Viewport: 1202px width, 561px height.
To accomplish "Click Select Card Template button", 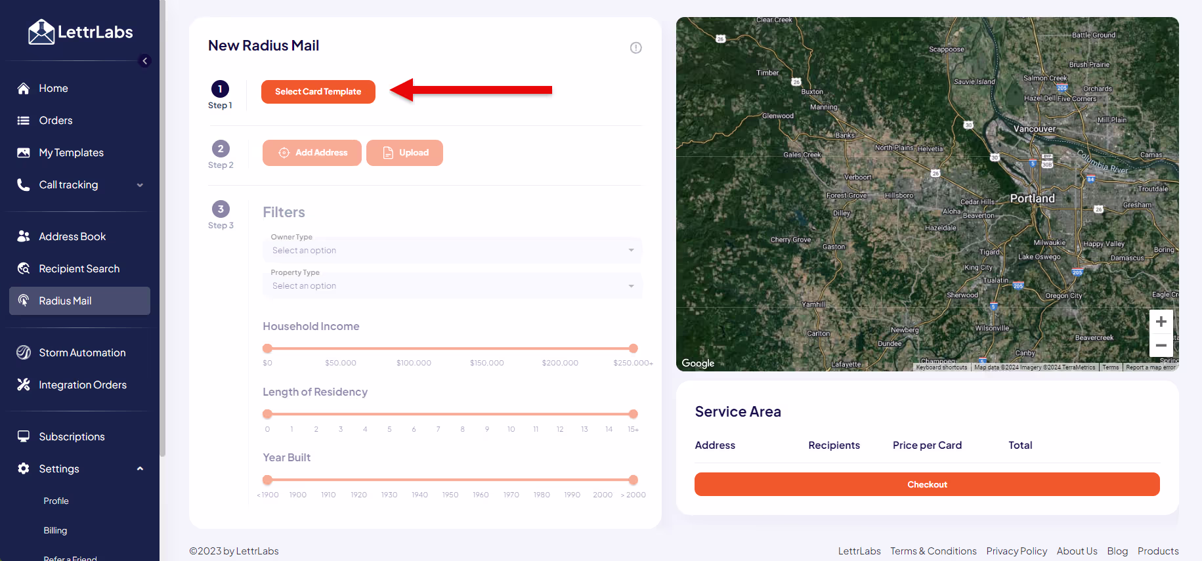I will (318, 92).
